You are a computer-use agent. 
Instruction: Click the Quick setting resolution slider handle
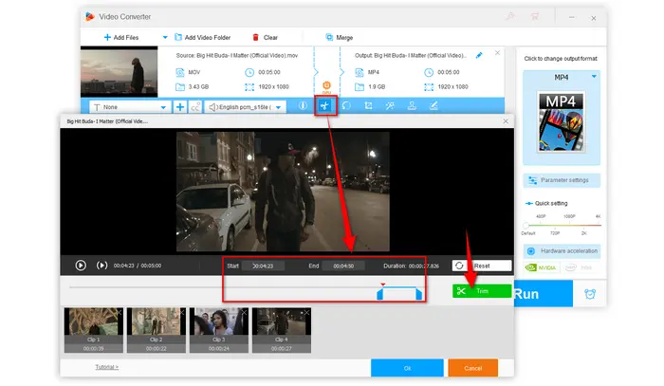pos(526,225)
